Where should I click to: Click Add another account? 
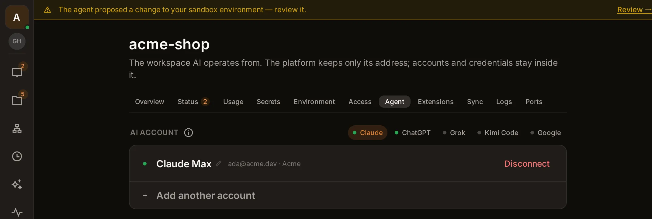point(348,196)
